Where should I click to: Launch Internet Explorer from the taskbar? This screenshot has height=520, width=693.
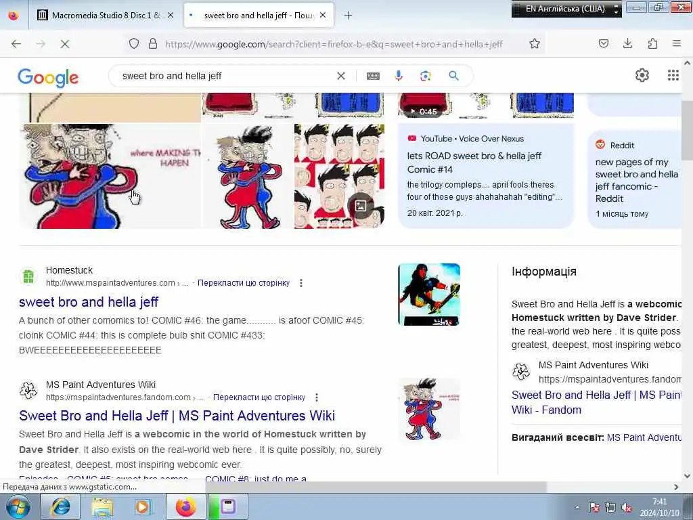(60, 506)
